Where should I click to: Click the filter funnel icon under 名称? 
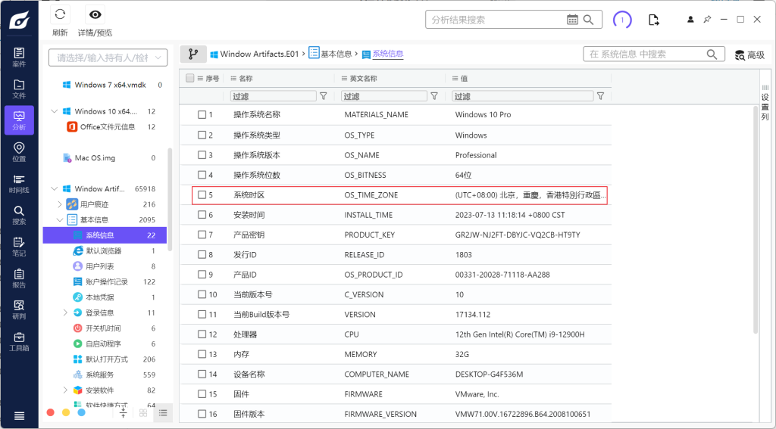pos(324,96)
